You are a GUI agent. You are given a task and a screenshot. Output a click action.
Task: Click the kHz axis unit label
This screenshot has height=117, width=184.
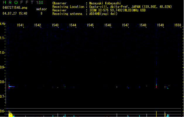coord(3,24)
